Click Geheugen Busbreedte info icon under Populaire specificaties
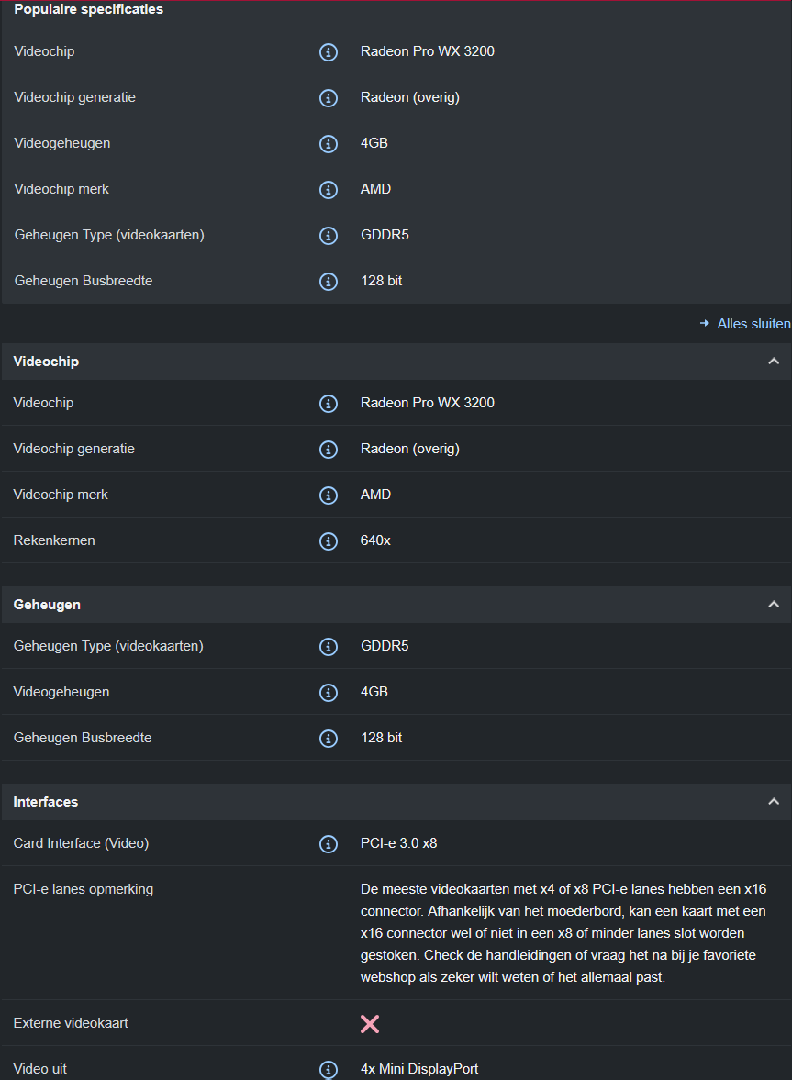The image size is (792, 1080). (329, 282)
